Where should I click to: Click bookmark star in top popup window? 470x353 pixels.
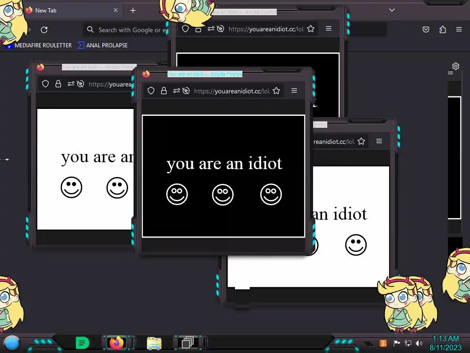(311, 28)
